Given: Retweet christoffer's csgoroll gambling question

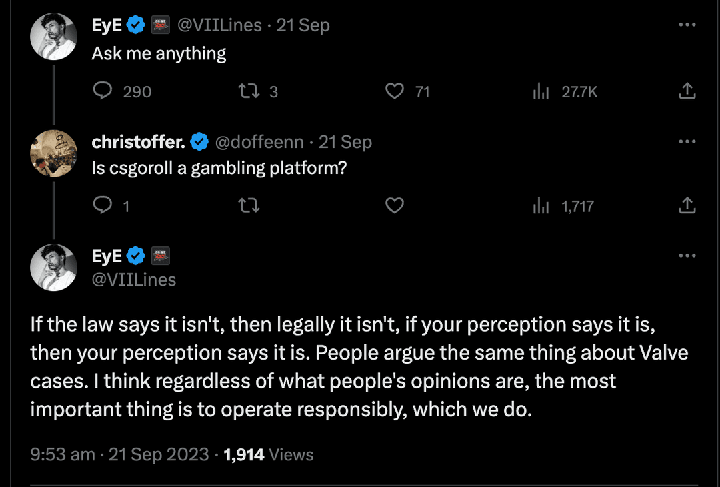Looking at the screenshot, I should click(248, 207).
